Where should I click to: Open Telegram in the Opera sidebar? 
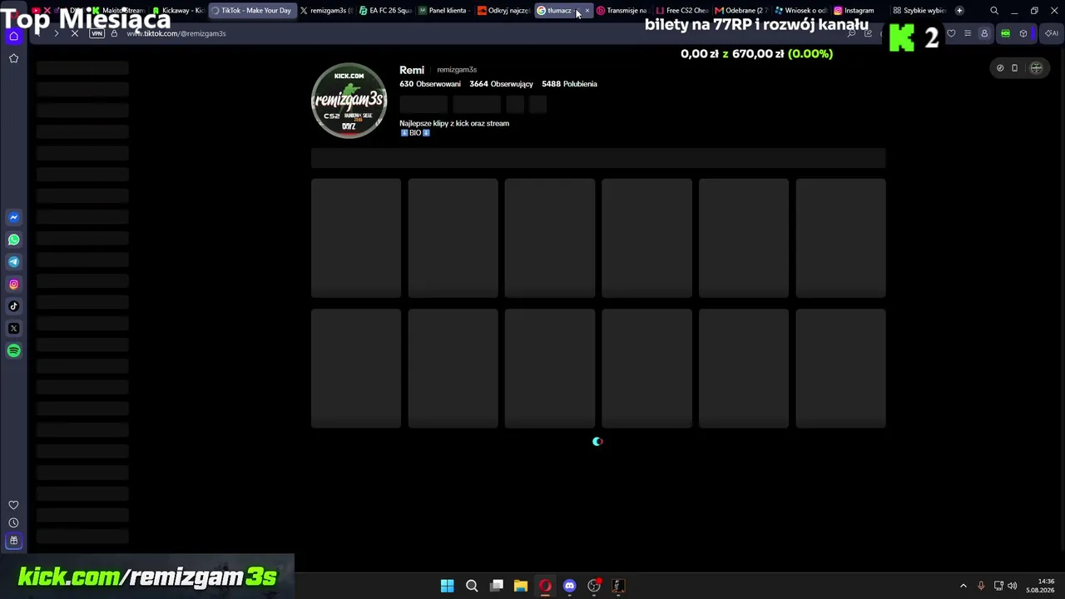point(13,262)
